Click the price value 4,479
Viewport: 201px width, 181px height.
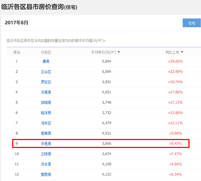107,123
